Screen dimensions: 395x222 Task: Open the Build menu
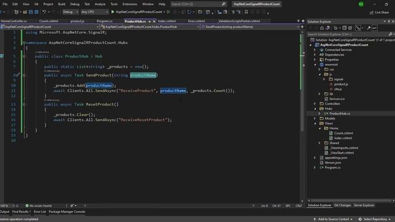(62, 4)
